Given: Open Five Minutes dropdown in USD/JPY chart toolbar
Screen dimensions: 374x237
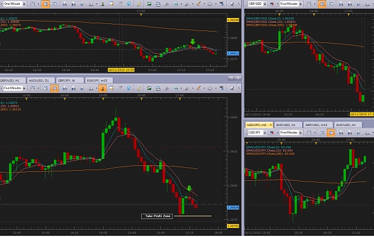Looking at the screenshot, I should pyautogui.click(x=300, y=133).
